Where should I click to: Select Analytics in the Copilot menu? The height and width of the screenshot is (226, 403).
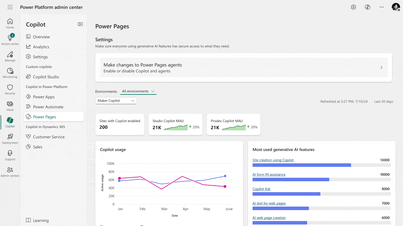41,46
